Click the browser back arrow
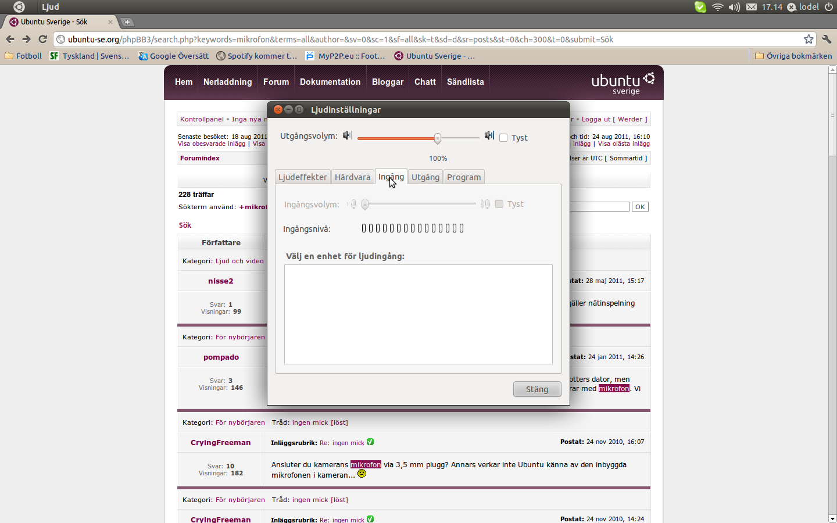The height and width of the screenshot is (523, 837). tap(10, 39)
